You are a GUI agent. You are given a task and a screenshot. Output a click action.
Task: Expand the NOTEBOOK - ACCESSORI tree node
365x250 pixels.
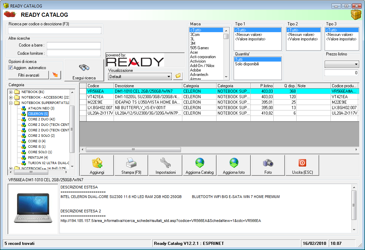click(x=11, y=97)
